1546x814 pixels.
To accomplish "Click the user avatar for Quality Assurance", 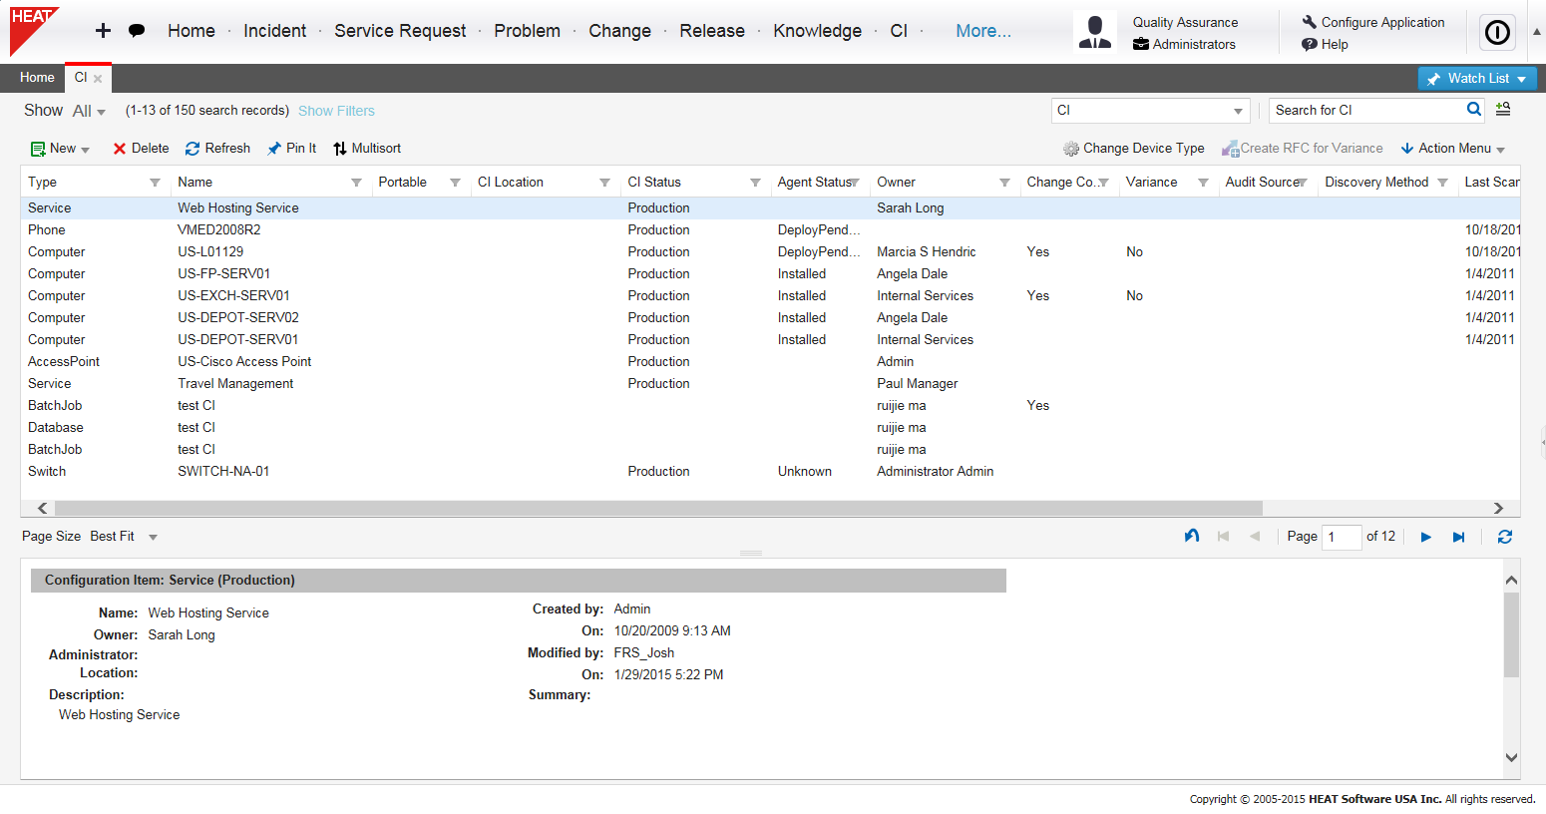I will (x=1095, y=31).
